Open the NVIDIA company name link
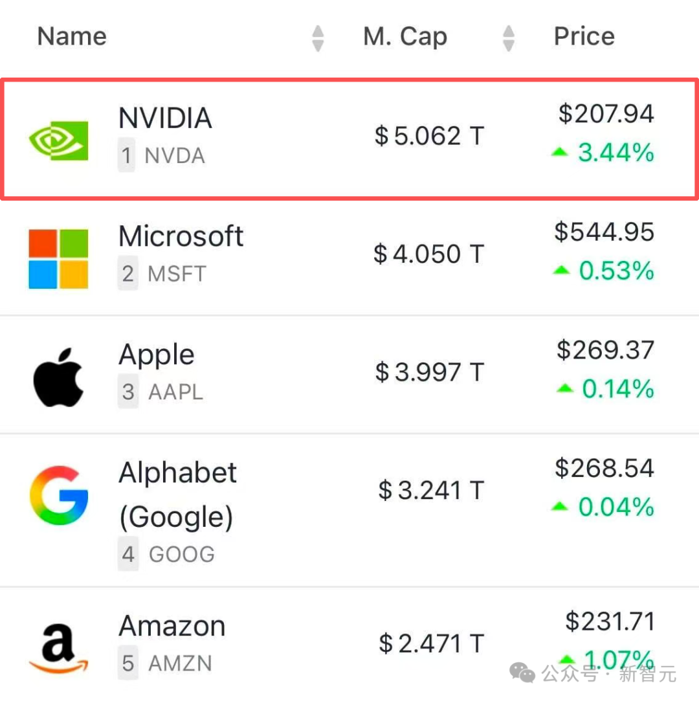Viewport: 699px width, 701px height. click(165, 118)
